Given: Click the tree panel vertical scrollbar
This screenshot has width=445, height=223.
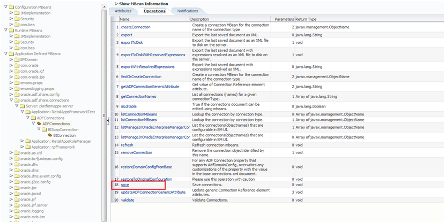Looking at the screenshot, I should (x=104, y=113).
